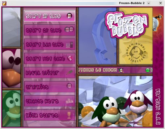Click the green bubble in the credits ticker

148,70
